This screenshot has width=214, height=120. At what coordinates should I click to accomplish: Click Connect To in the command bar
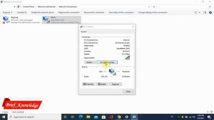(22, 13)
